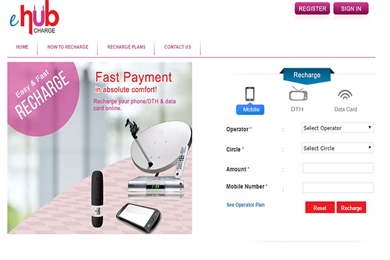Go to the HOME menu item
390x260 pixels.
22,47
